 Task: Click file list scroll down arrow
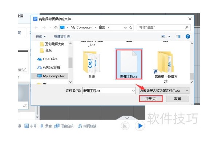tap(191, 82)
